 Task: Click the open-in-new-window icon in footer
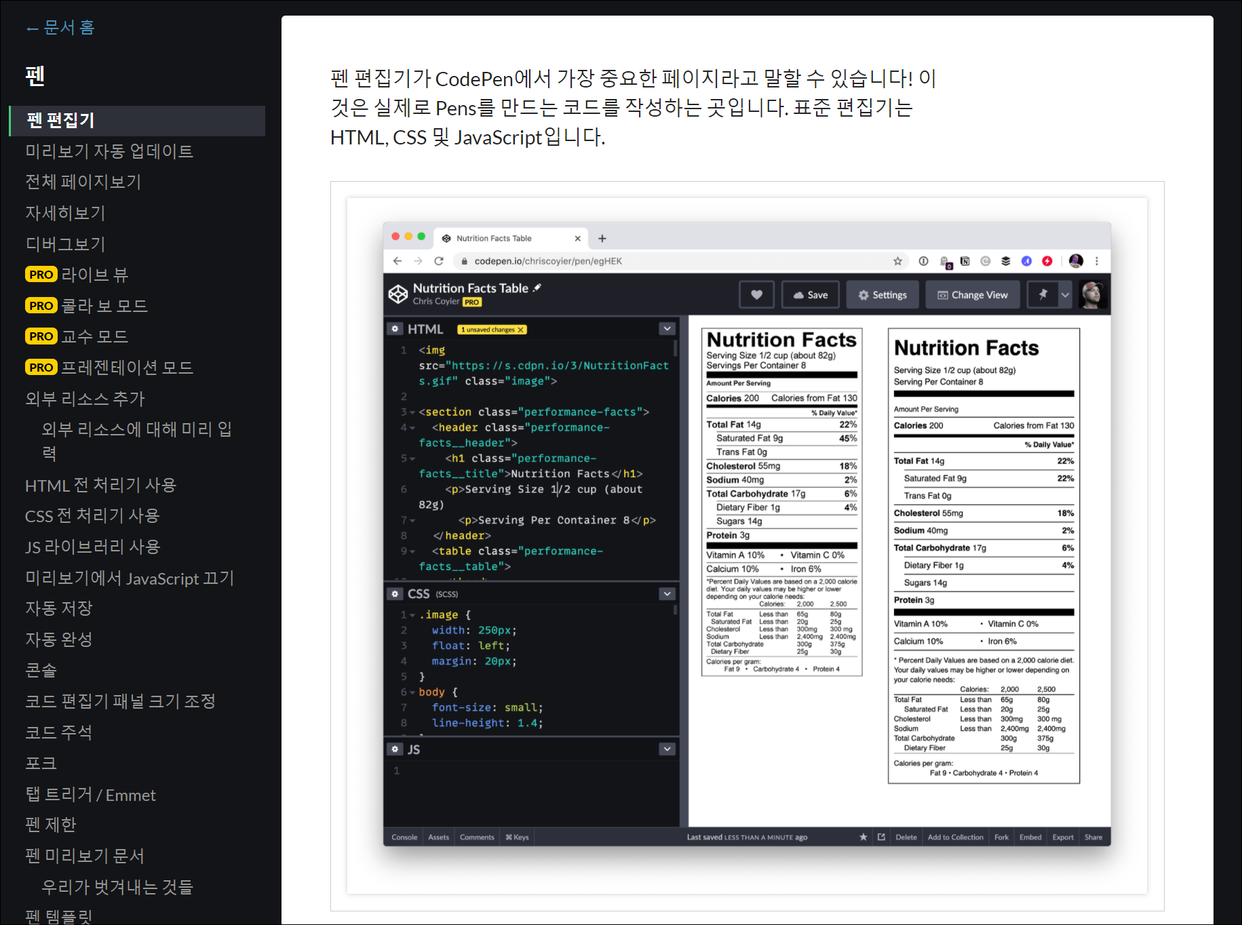tap(881, 838)
